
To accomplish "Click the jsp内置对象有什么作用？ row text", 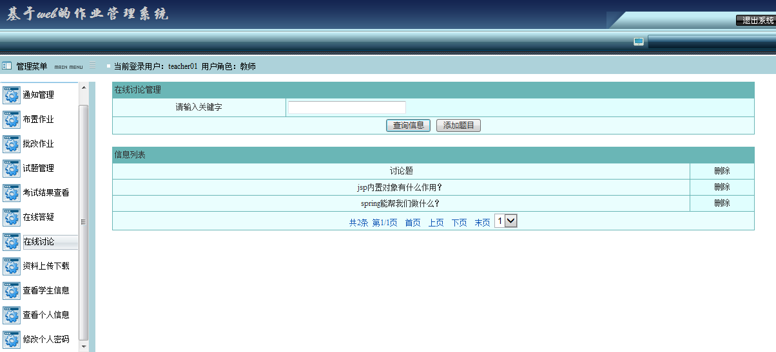I will pos(401,187).
